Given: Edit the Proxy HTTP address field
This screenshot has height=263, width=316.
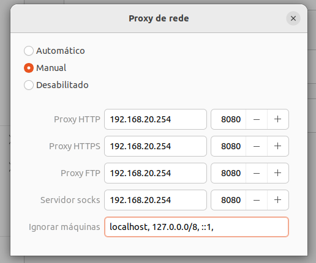Looking at the screenshot, I should (x=156, y=119).
